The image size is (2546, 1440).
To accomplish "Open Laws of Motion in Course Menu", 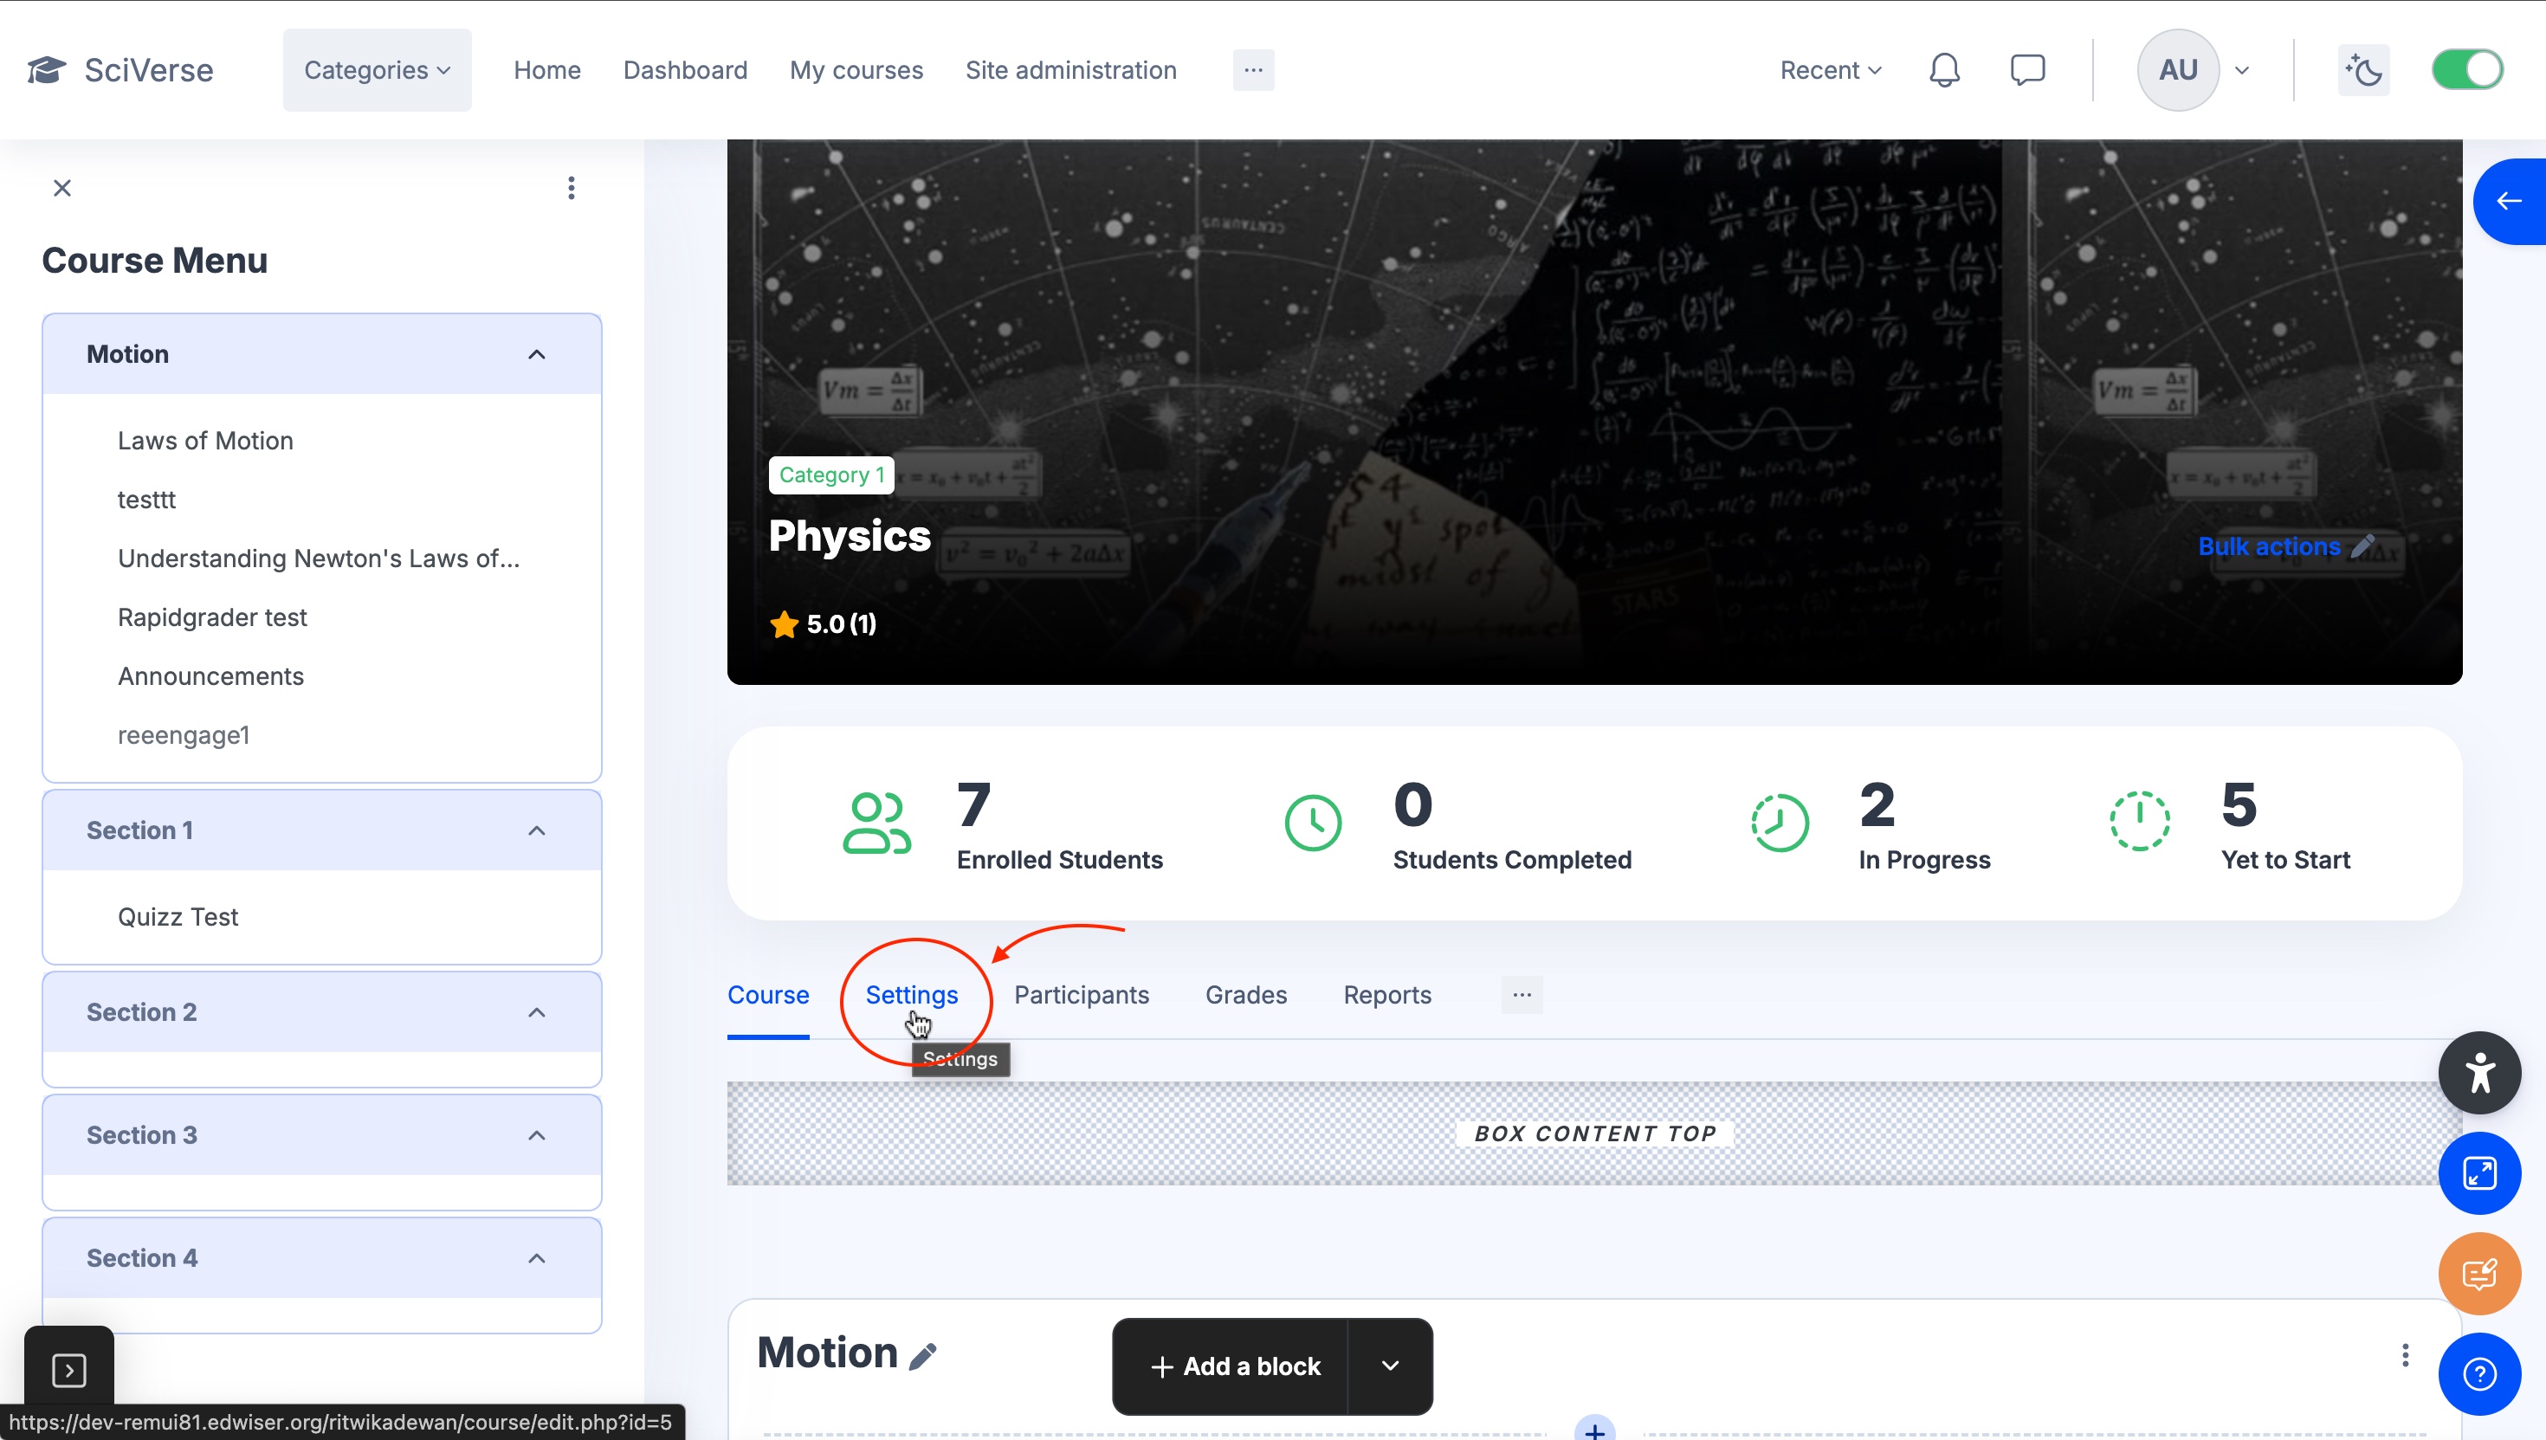I will tap(206, 440).
